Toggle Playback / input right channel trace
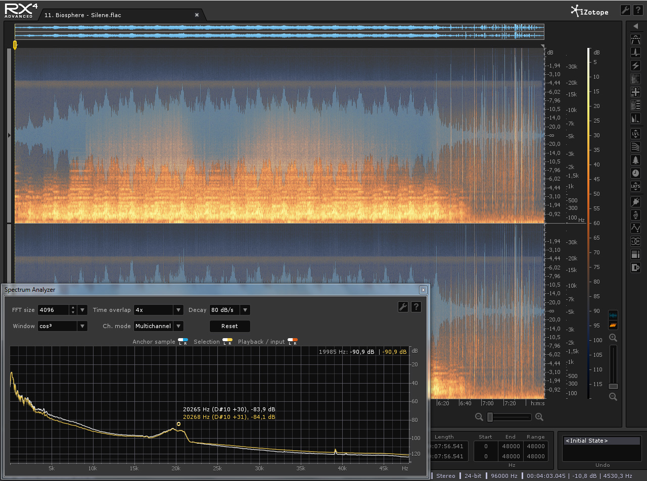Viewport: 647px width, 481px height. [295, 341]
